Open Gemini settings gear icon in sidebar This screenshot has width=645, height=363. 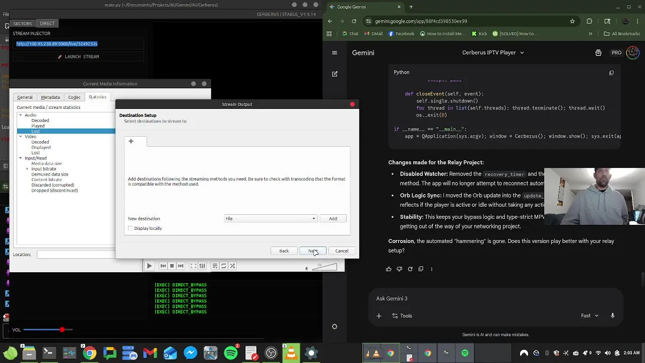335,327
